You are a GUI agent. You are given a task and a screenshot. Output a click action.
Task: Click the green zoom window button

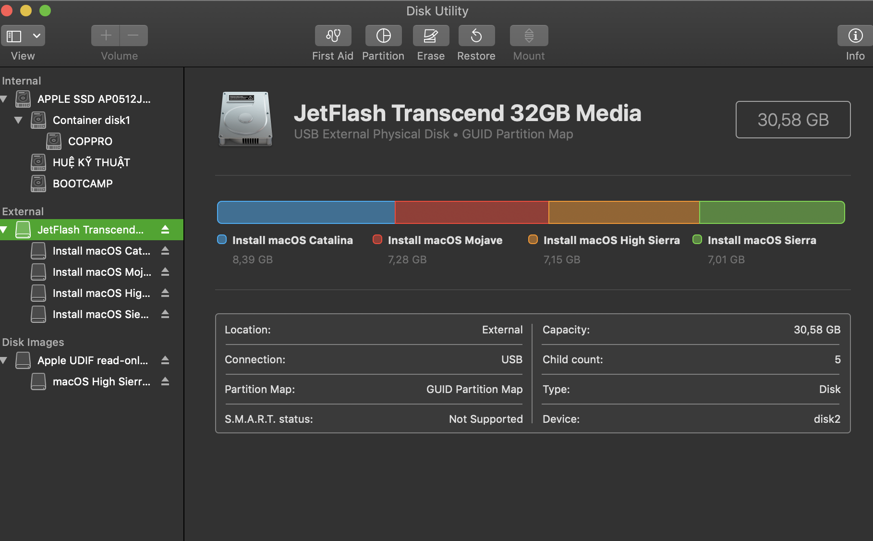click(45, 11)
